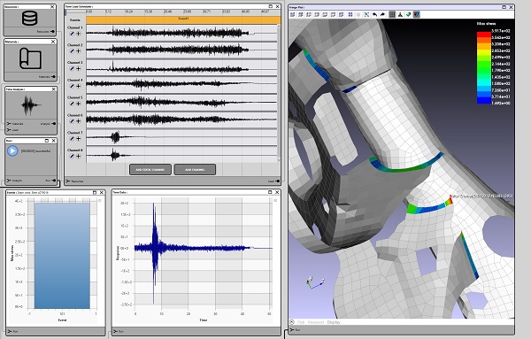Click the undo arrow in viewer toolbar
This screenshot has width=531, height=339.
click(374, 14)
